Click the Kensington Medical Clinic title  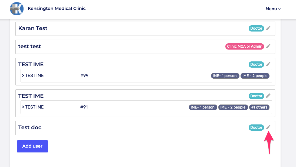coord(57,9)
